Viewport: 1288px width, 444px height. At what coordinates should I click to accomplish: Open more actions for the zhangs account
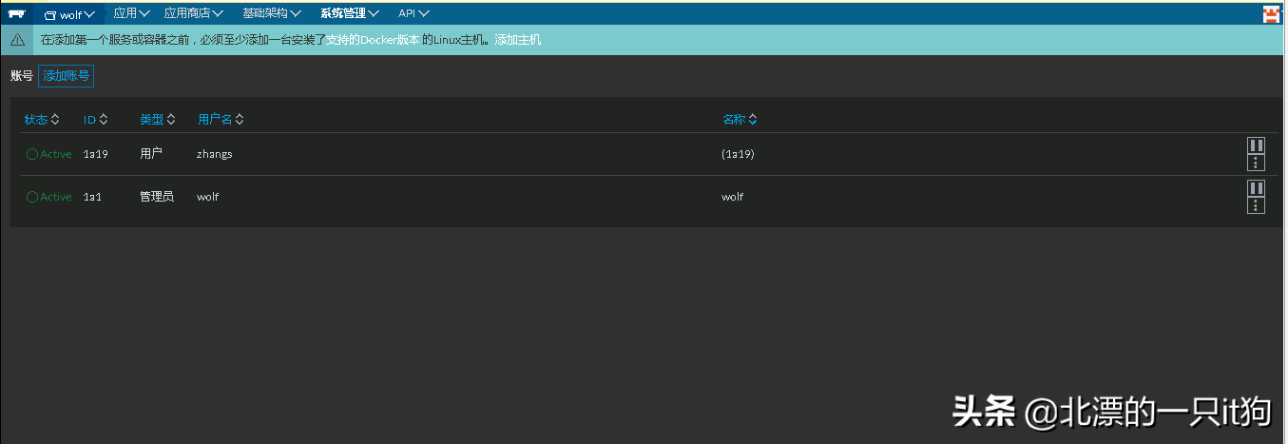1256,163
